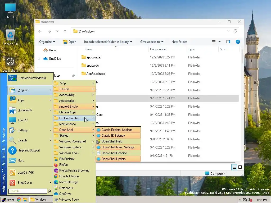Click the taskbar Start button
The image size is (271, 203).
point(8,200)
